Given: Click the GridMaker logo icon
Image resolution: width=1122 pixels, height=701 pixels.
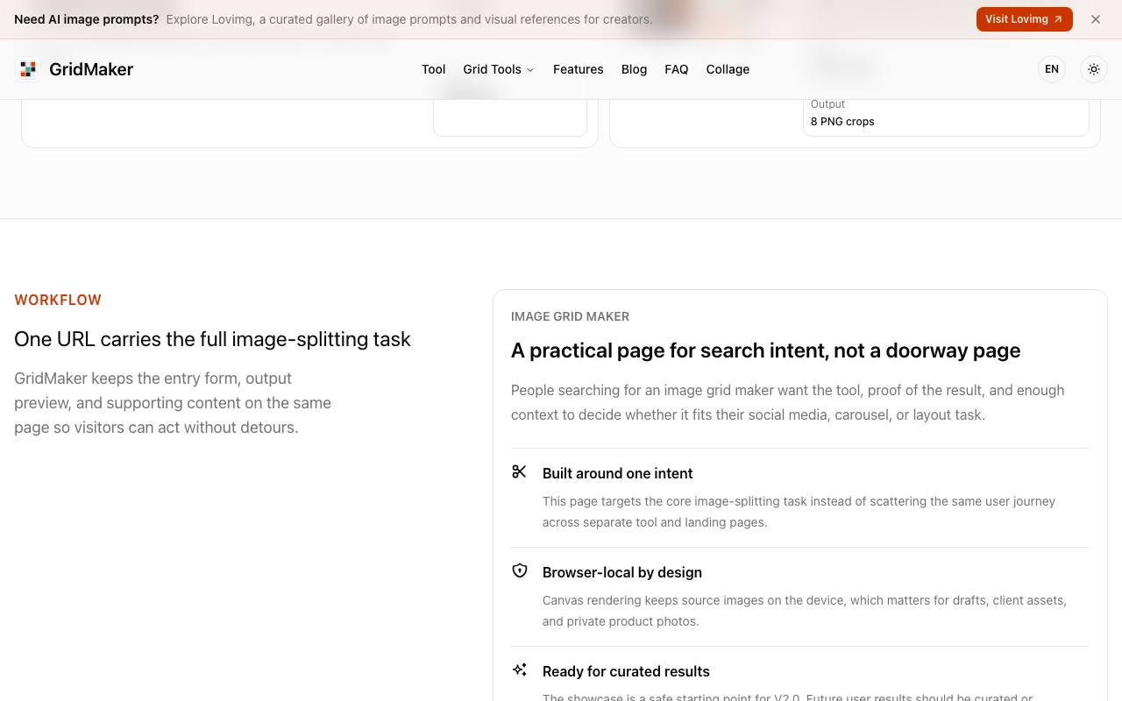Looking at the screenshot, I should (x=28, y=69).
